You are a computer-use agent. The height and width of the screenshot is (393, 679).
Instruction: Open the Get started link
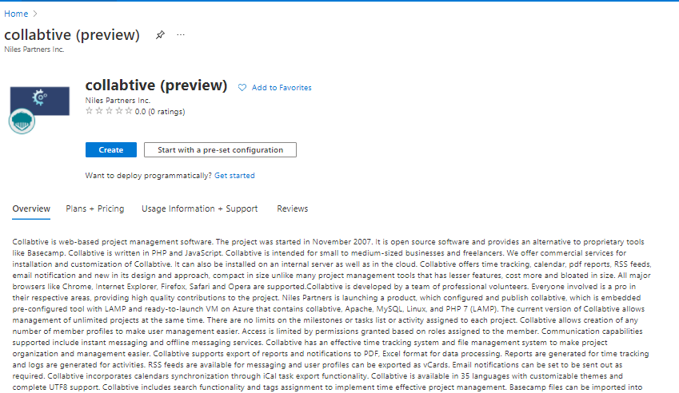click(x=234, y=175)
